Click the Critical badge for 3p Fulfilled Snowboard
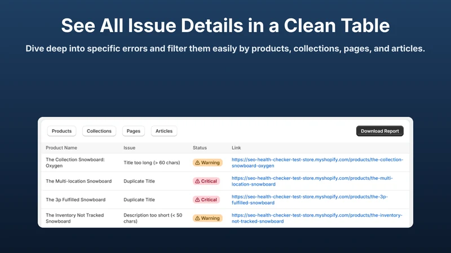This screenshot has height=253, width=451. tap(206, 200)
